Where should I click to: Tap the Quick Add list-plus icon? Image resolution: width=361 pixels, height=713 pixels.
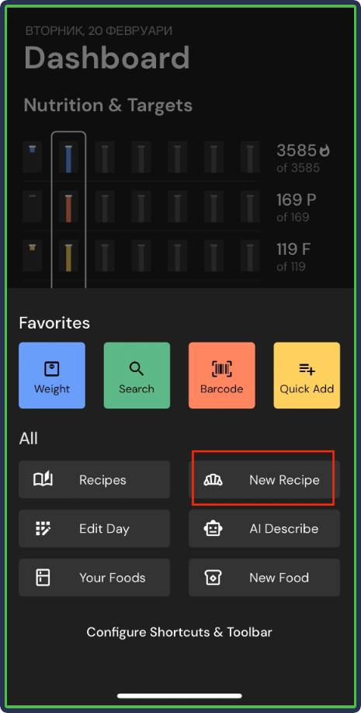tap(307, 369)
